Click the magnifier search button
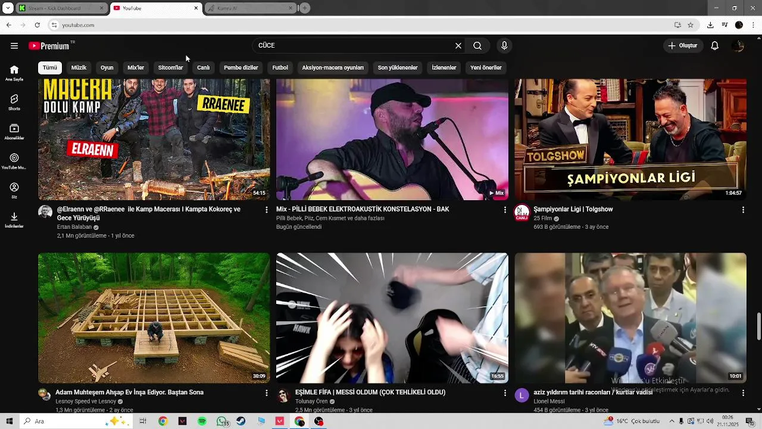This screenshot has height=429, width=762. coord(477,46)
